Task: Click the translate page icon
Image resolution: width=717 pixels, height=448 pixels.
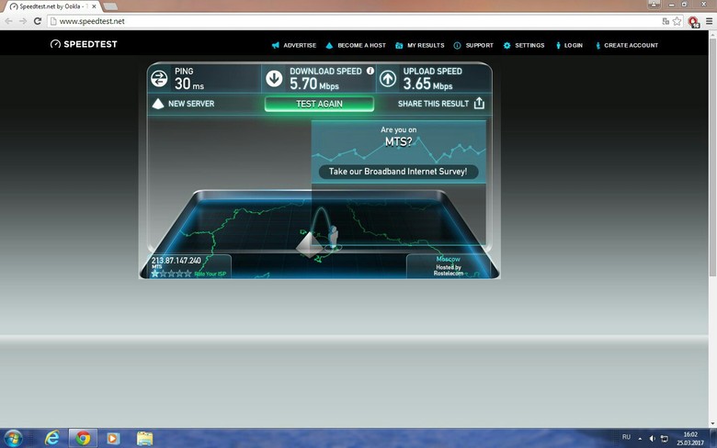Action: click(x=666, y=21)
